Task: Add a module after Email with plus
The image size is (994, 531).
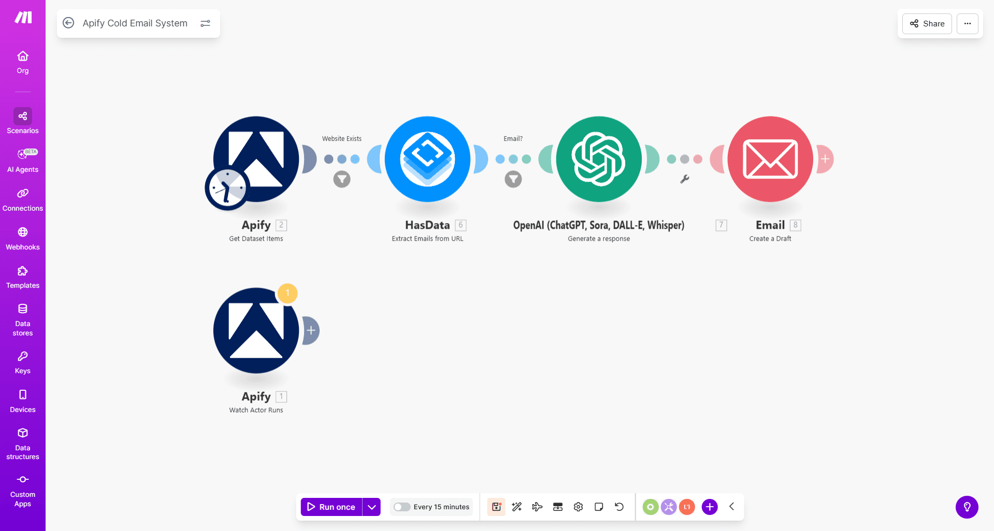Action: point(825,159)
